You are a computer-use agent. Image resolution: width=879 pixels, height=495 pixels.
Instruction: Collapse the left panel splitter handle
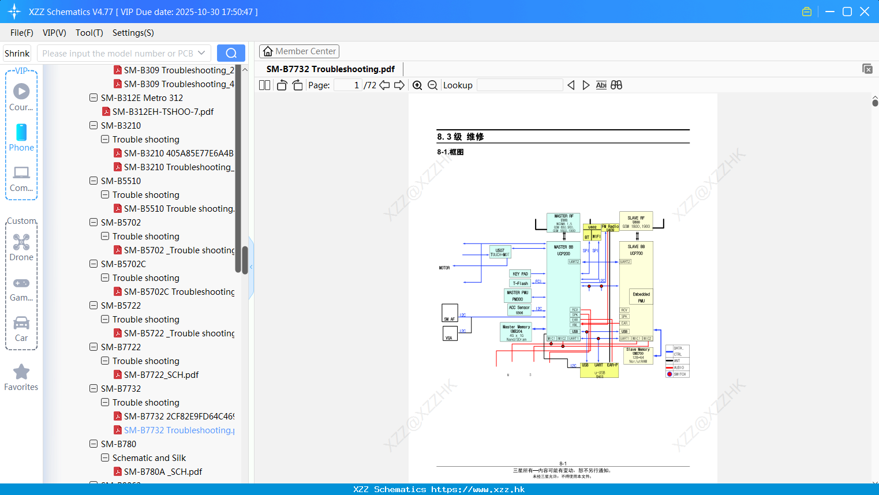pyautogui.click(x=251, y=267)
